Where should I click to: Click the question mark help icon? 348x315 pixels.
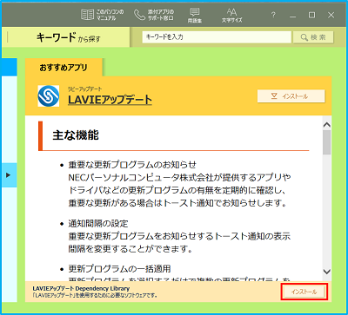tap(273, 16)
